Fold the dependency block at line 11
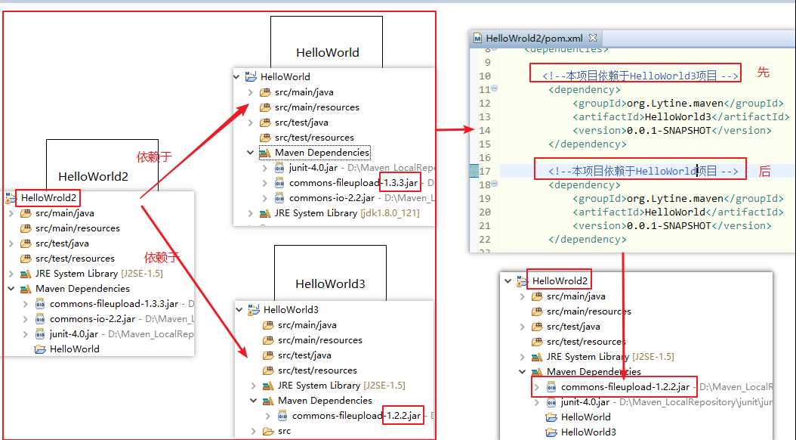796x440 pixels. (x=495, y=88)
